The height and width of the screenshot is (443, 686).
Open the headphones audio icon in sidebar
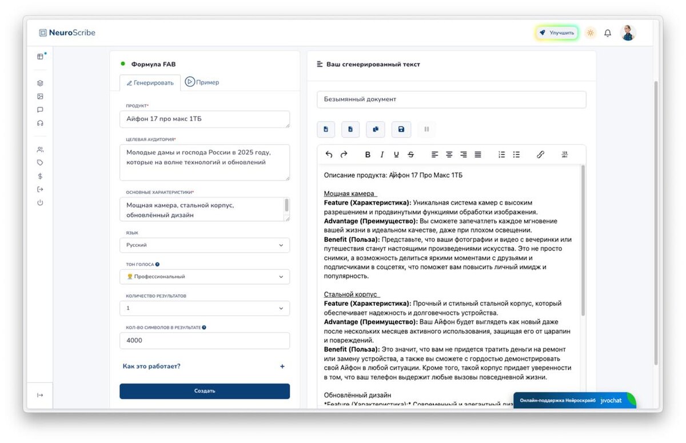point(40,123)
